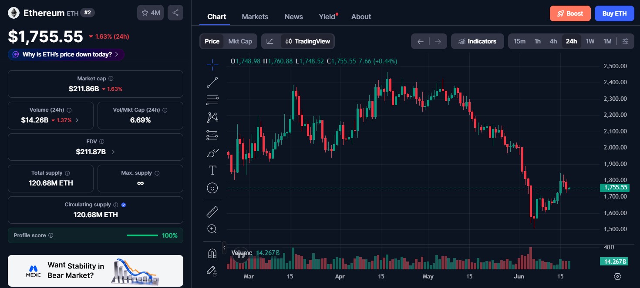Select the 1W timeframe
This screenshot has height=288, width=640.
click(590, 41)
